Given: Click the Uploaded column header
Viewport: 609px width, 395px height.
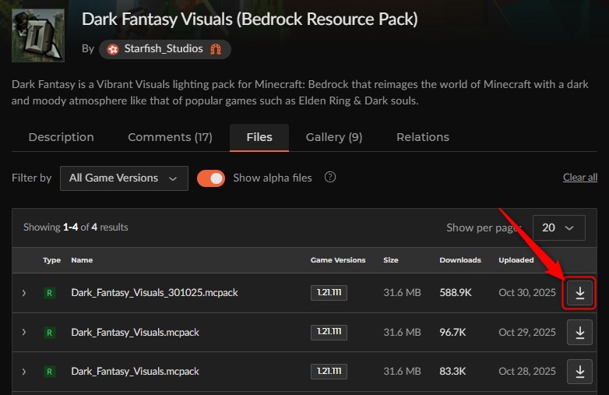Looking at the screenshot, I should pyautogui.click(x=516, y=260).
